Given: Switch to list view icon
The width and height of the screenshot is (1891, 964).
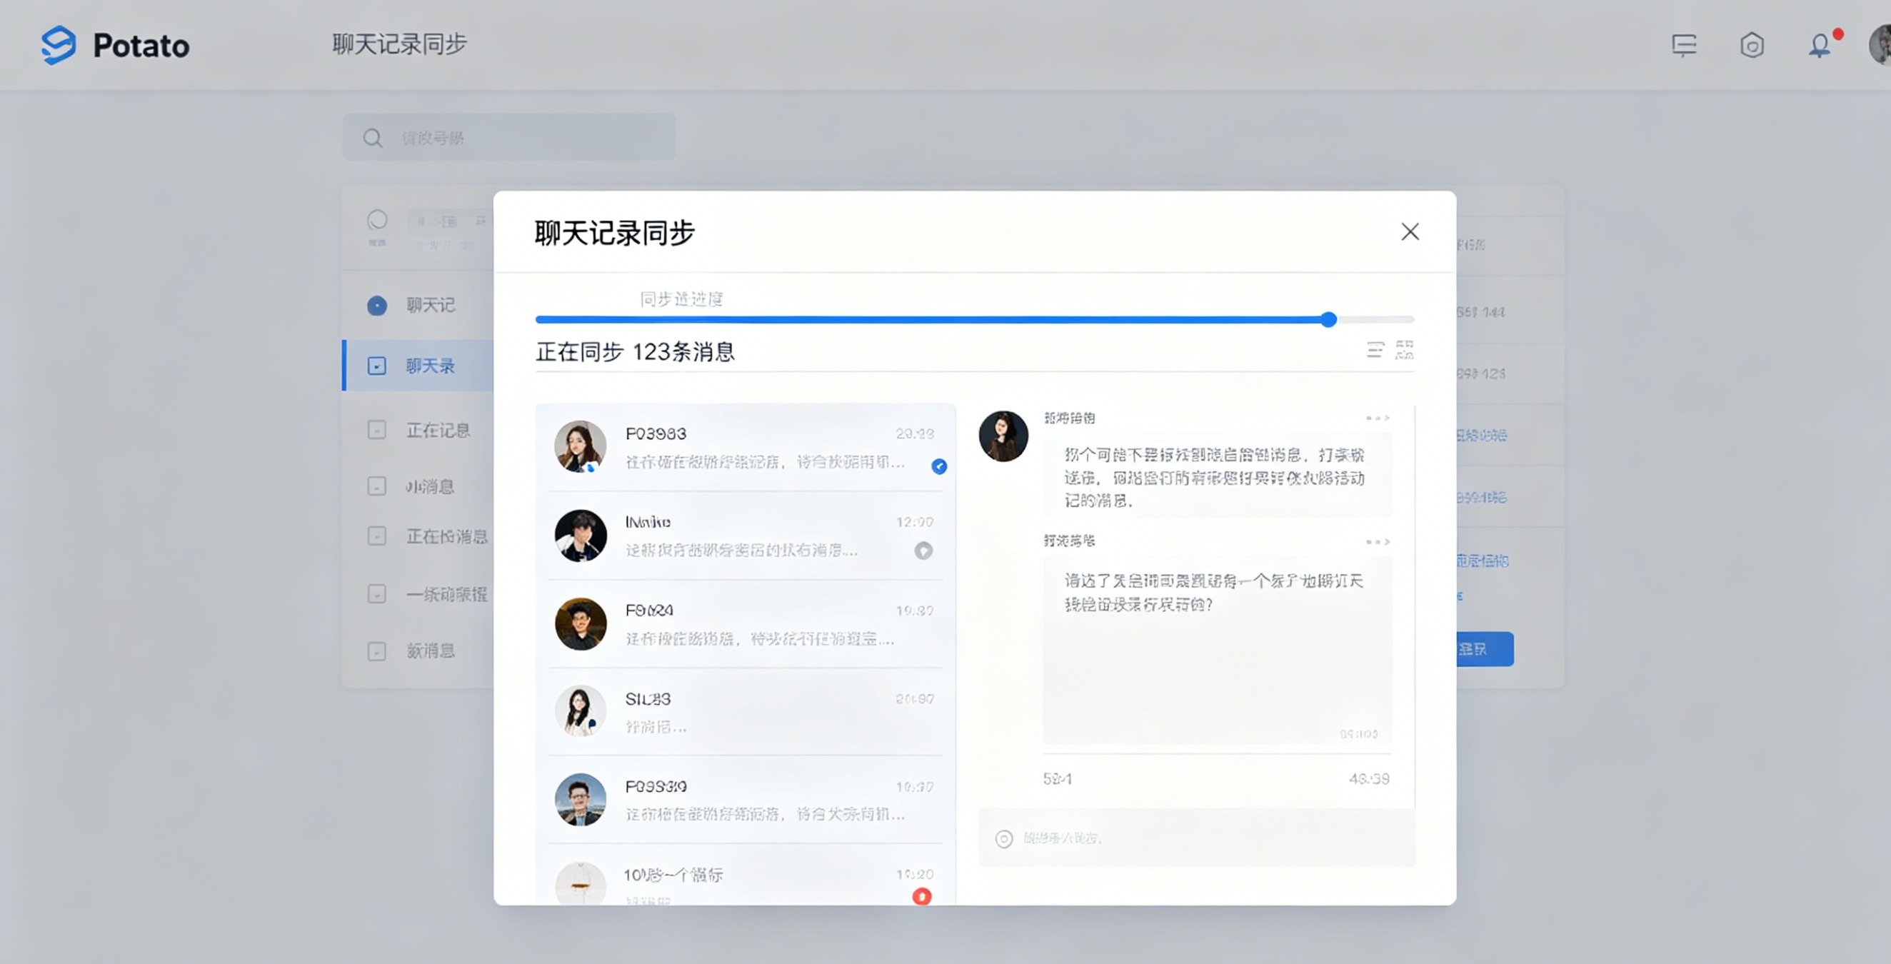Looking at the screenshot, I should click(1375, 349).
